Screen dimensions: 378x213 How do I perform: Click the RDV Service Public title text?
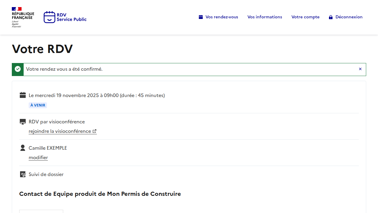click(71, 17)
